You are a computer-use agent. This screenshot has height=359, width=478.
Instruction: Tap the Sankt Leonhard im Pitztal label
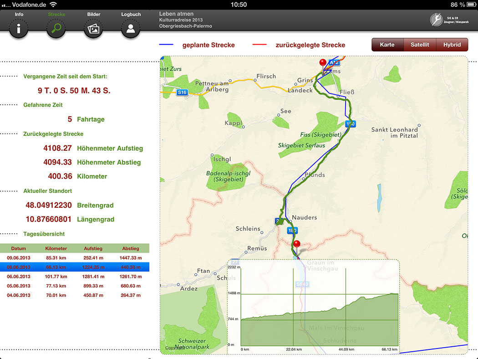[x=395, y=133]
